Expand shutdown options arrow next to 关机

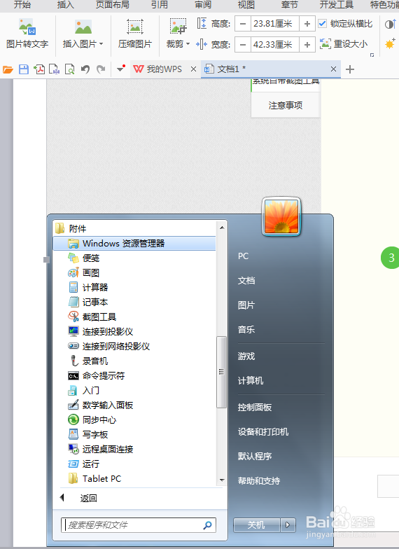(x=288, y=525)
